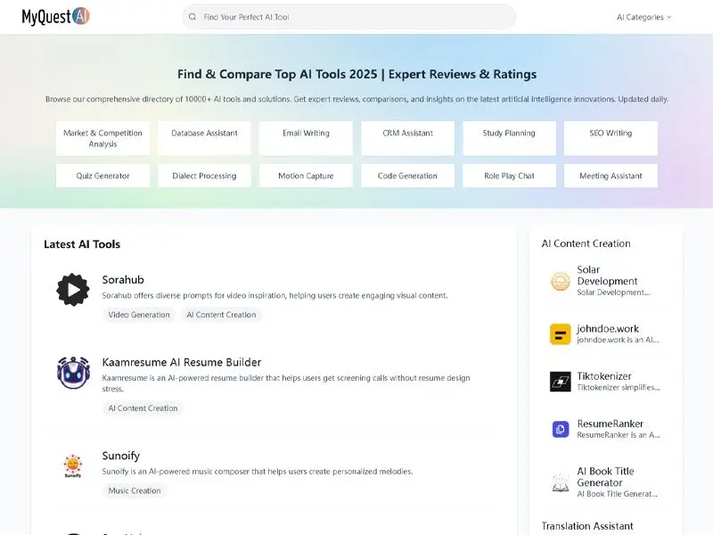Open the ResumeRanker purple icon
Screen dimensions: 713x535
[x=560, y=429]
